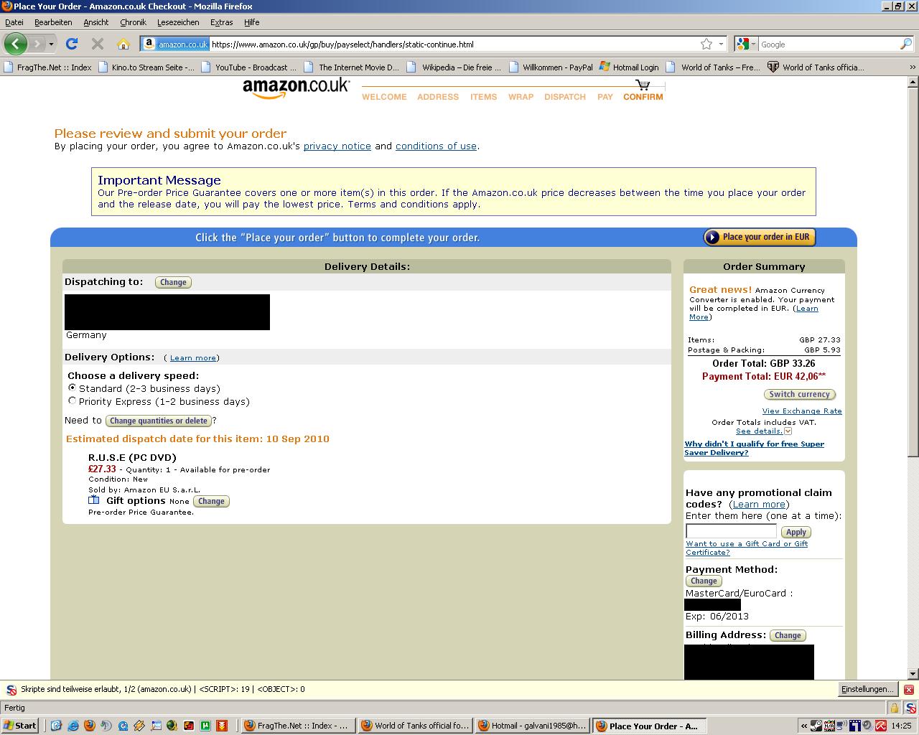
Task: Open the Bearbeiten menu
Action: pos(53,22)
